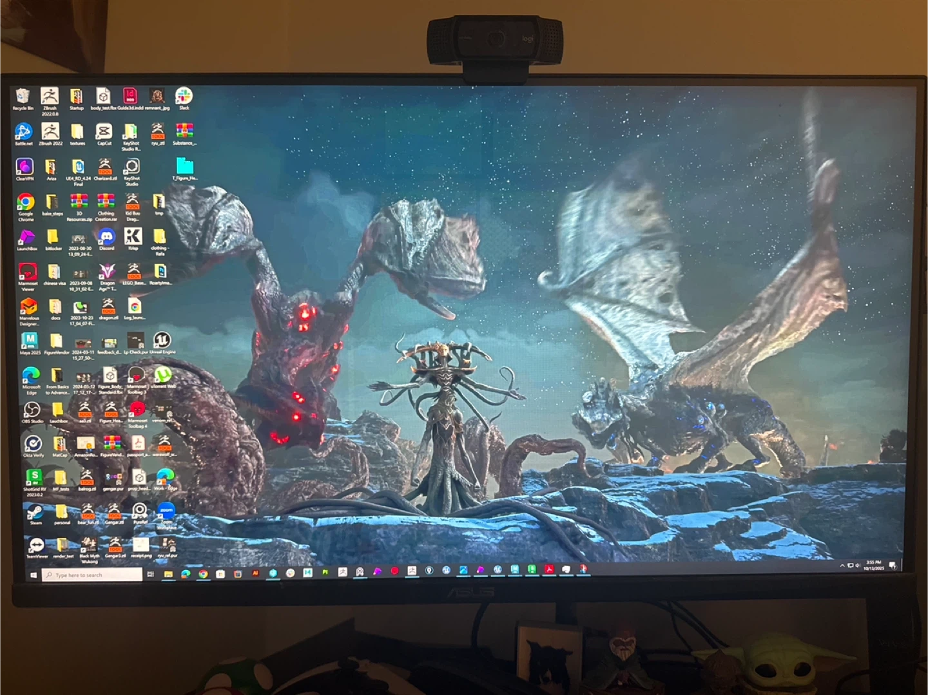The height and width of the screenshot is (695, 928).
Task: Open the Steam desktop shortcut
Action: [35, 513]
